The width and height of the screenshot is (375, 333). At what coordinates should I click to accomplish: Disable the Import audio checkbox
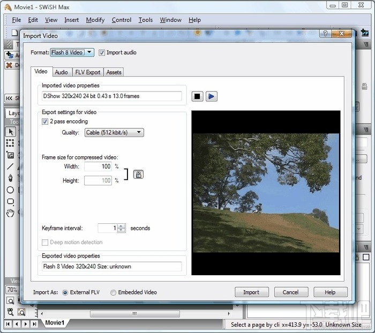(x=102, y=52)
